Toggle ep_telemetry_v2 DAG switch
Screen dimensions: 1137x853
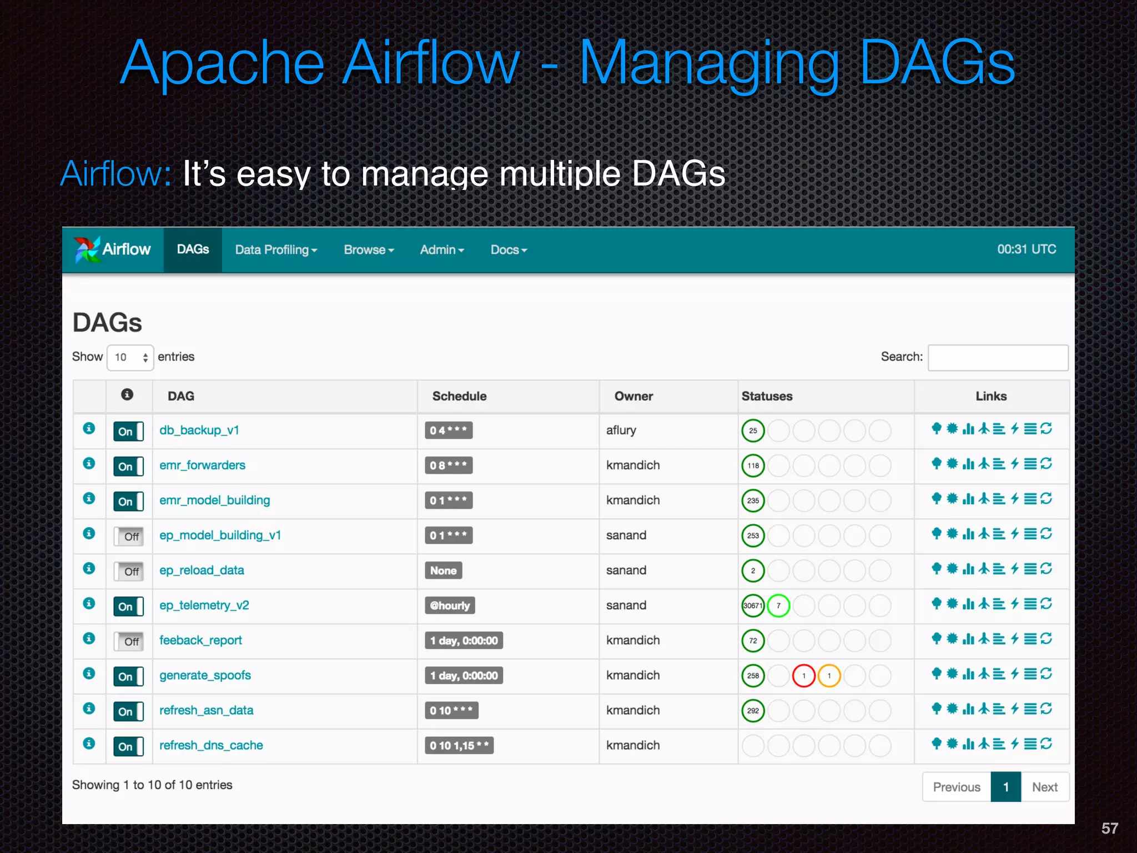[129, 606]
